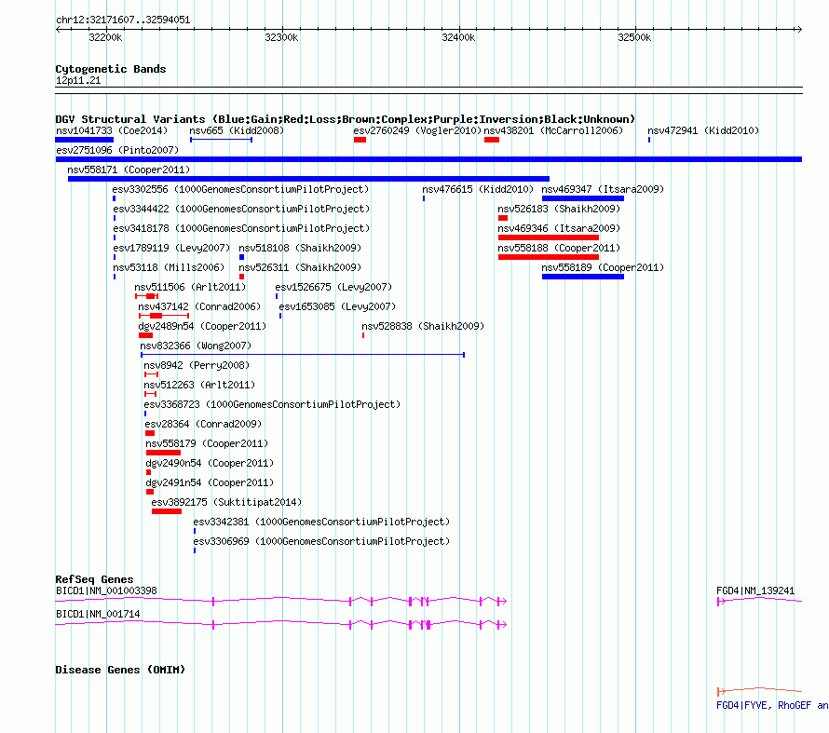Click nsv526183 (Shaikh2009) label

tap(559, 209)
